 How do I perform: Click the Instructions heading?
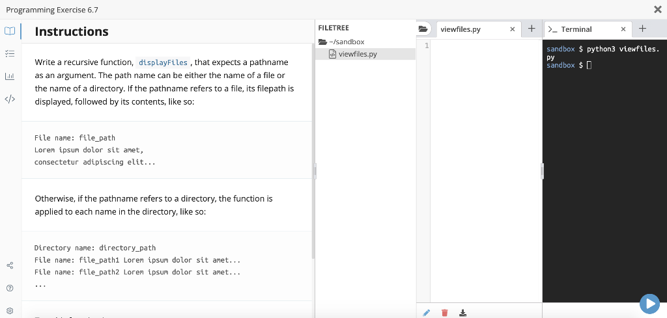tap(72, 31)
